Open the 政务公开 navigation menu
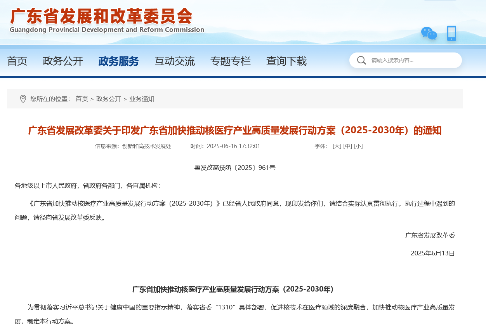 click(x=63, y=61)
